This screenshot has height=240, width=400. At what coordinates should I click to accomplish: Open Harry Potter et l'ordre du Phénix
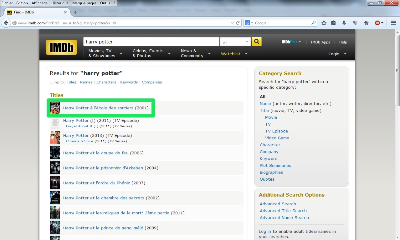96,183
